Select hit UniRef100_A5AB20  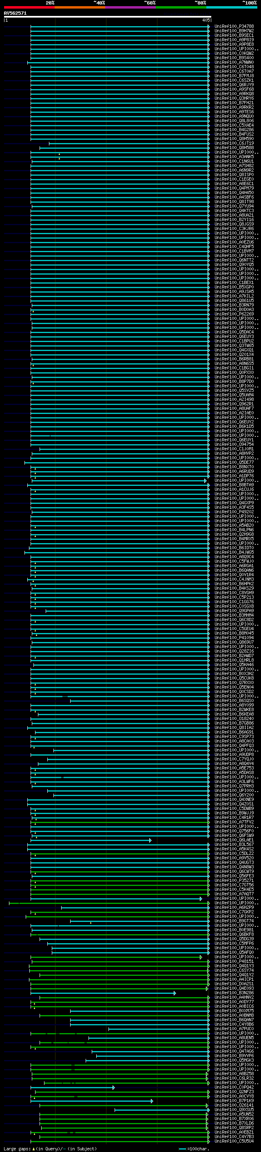(x=234, y=525)
